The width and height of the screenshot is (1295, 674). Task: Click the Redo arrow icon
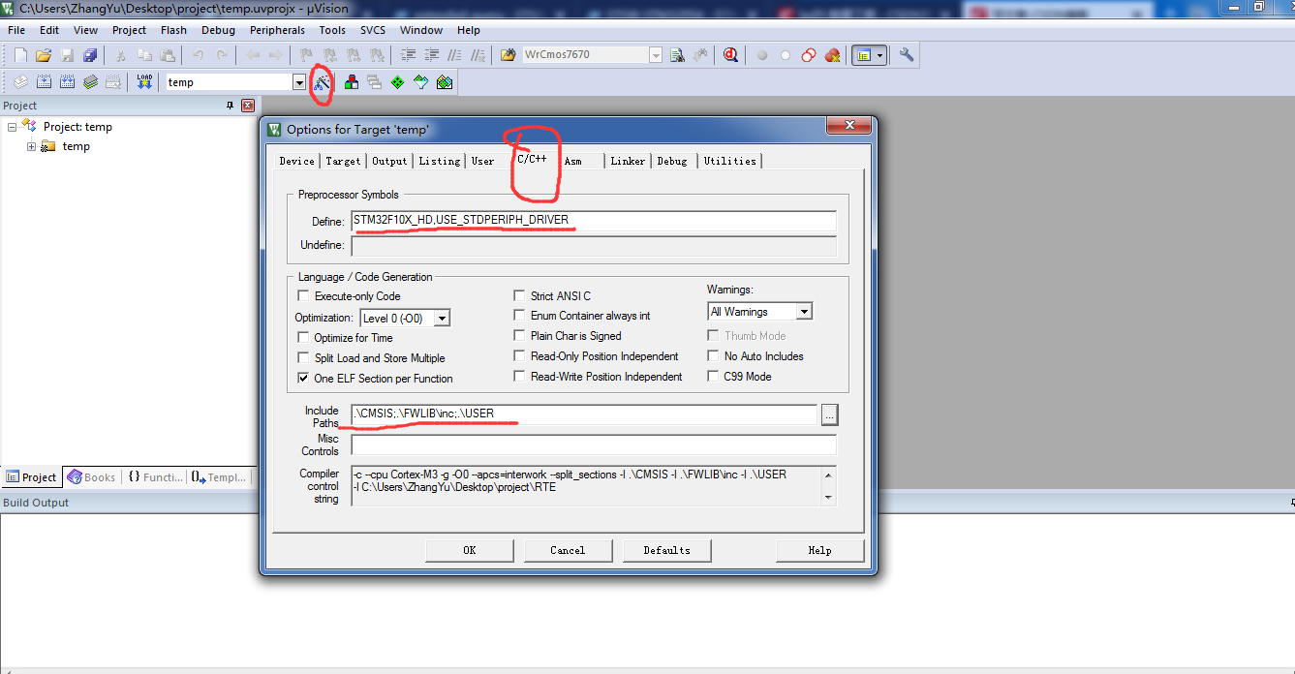pos(222,55)
